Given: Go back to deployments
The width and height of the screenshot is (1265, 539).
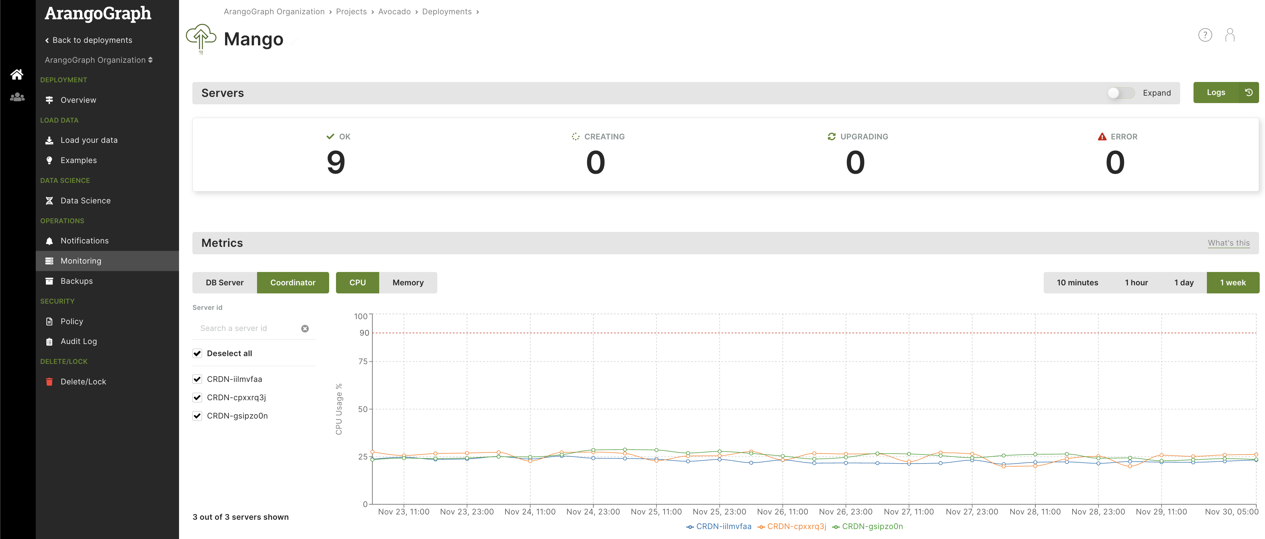Looking at the screenshot, I should pos(88,40).
